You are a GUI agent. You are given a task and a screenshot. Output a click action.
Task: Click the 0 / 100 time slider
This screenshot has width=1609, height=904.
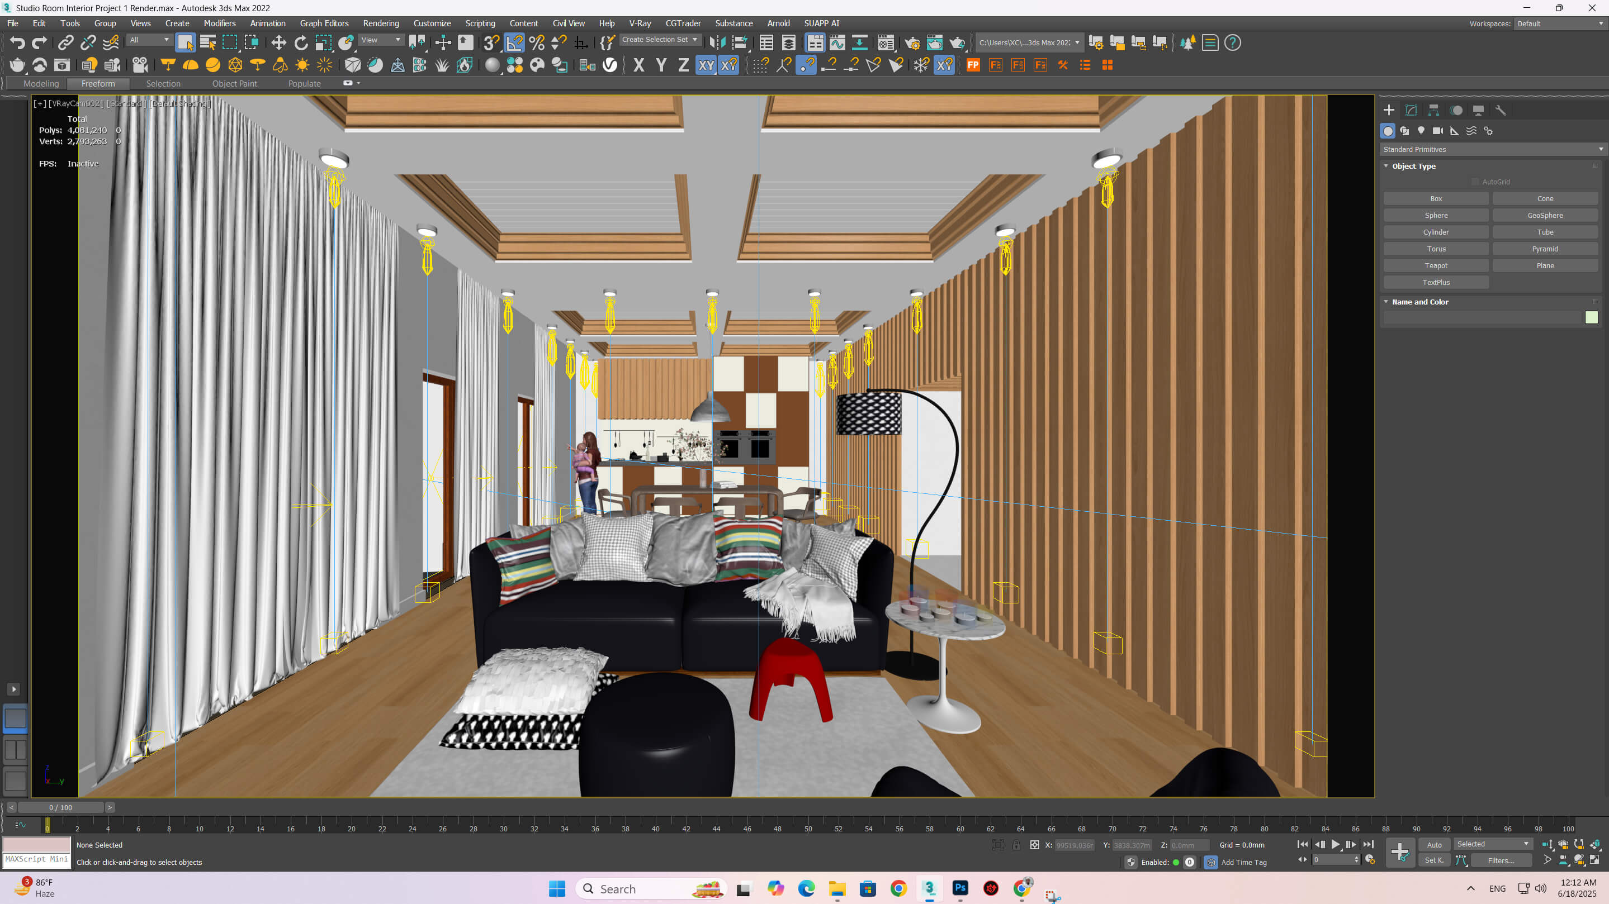pyautogui.click(x=60, y=808)
